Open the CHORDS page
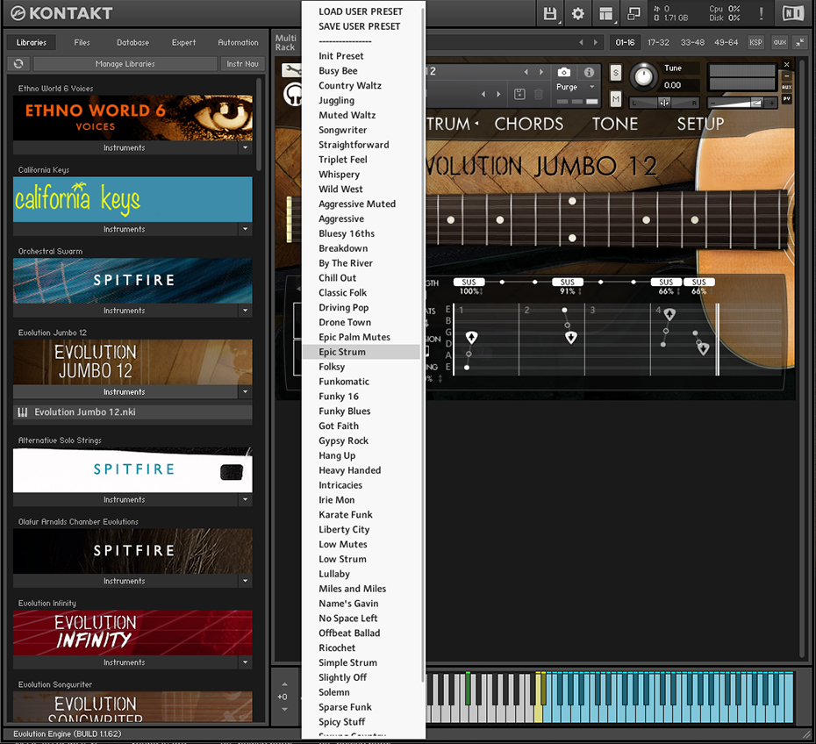The image size is (816, 744). [x=529, y=124]
